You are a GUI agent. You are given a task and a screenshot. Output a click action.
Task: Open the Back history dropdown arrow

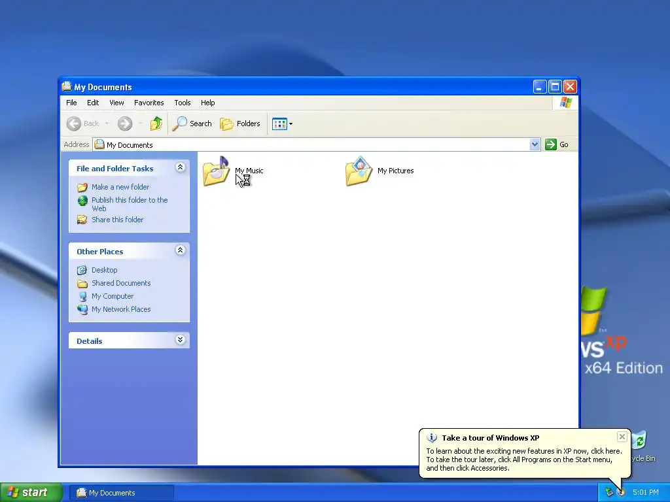[107, 124]
